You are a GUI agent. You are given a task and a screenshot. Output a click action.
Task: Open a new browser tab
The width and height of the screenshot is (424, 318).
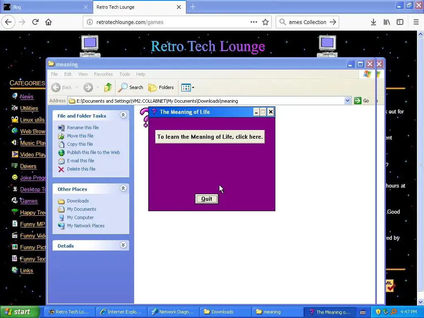(x=193, y=7)
